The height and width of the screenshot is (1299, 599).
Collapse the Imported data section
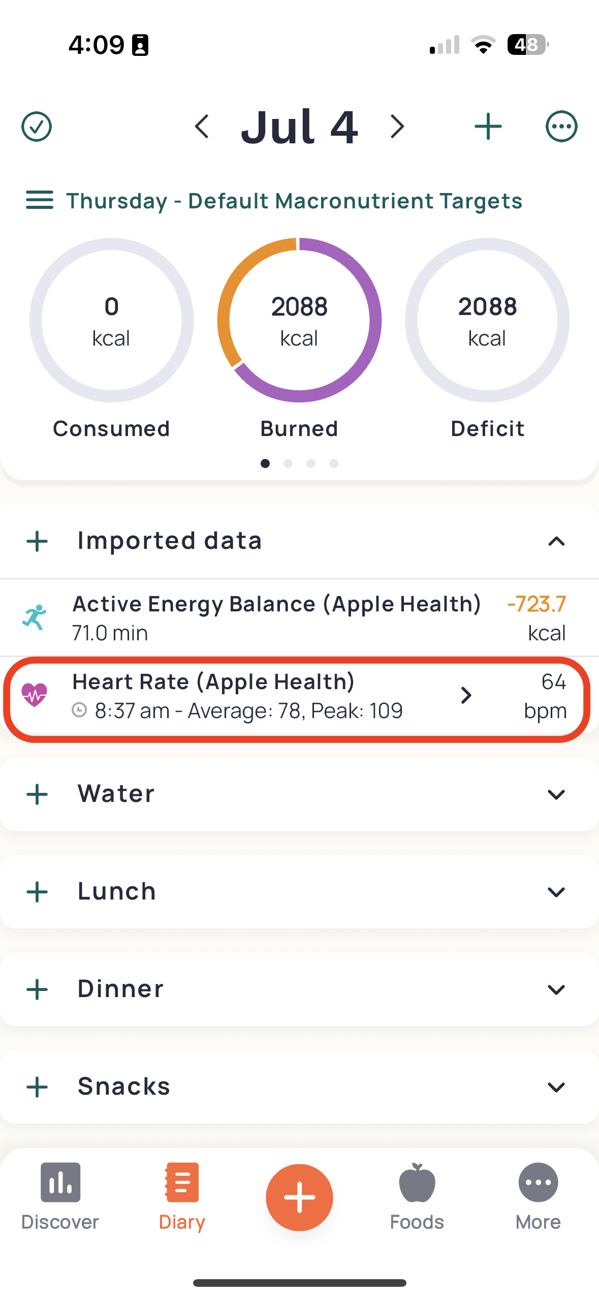click(x=556, y=541)
